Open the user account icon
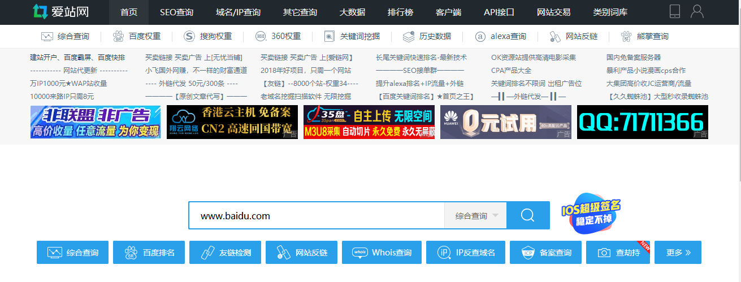 coord(697,11)
